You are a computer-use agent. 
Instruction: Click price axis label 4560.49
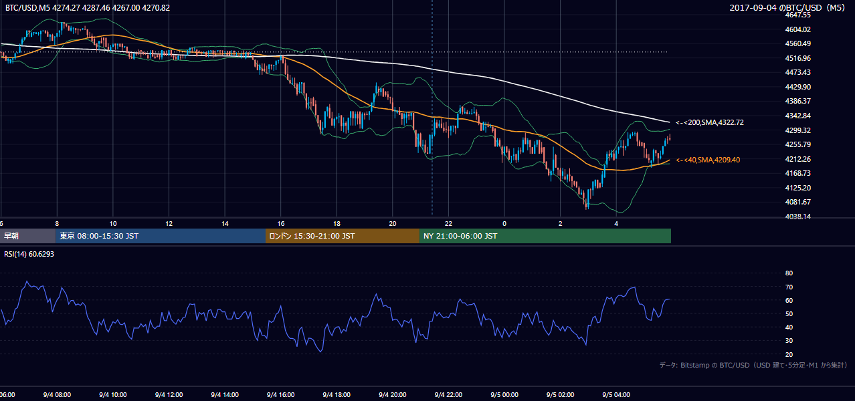pos(797,43)
